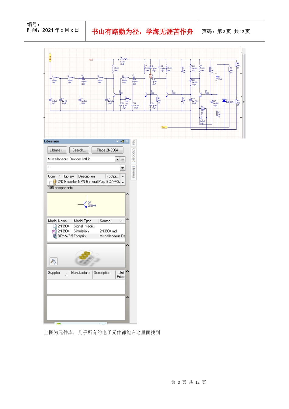The image size is (289, 409).
Task: Collapse the model list pane
Action: (x=127, y=219)
